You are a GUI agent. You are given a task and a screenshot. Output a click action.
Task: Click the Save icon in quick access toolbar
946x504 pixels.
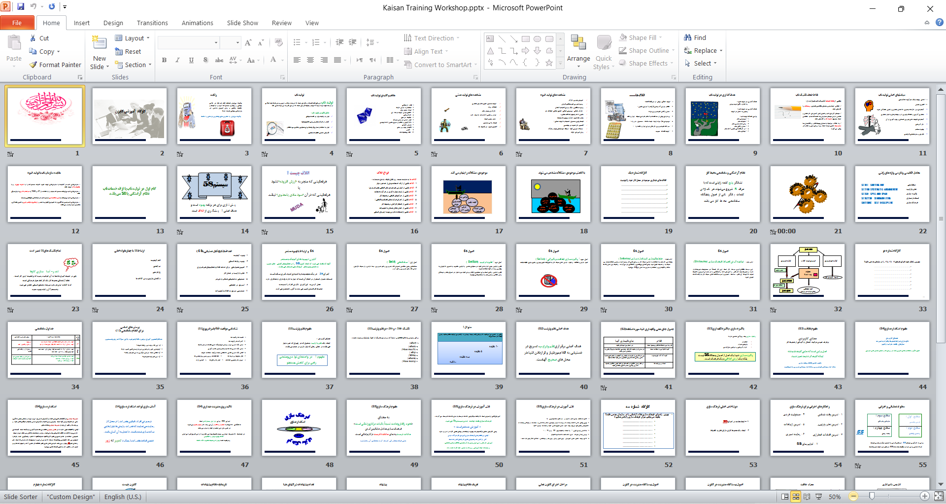click(x=21, y=7)
